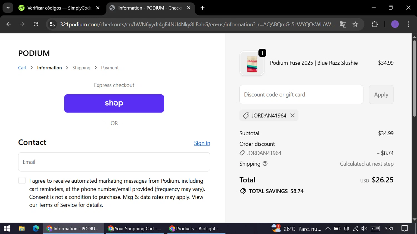Open Chrome's three-dot menu

tap(409, 24)
